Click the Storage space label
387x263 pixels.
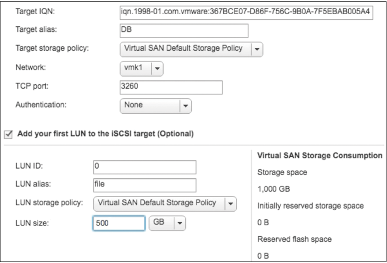[282, 172]
